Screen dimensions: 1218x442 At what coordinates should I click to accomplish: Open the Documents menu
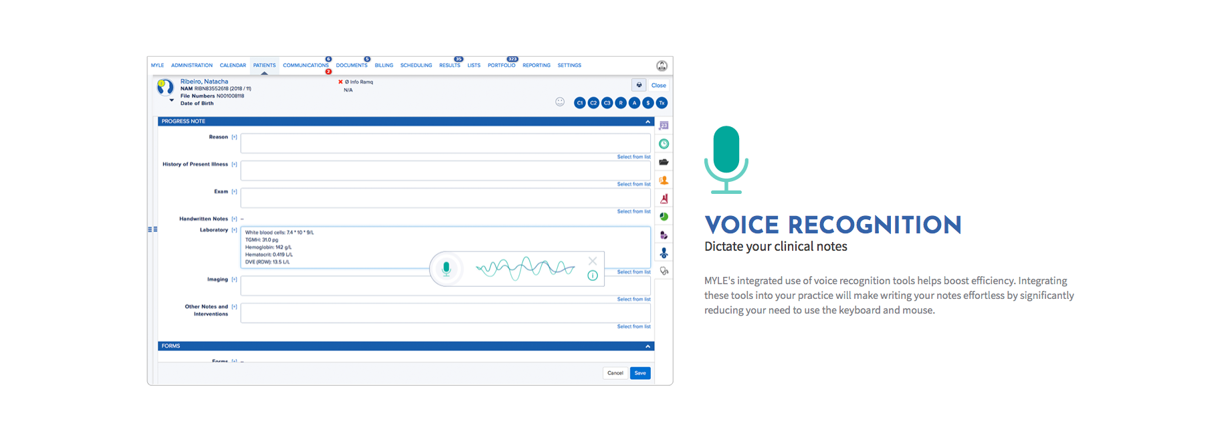tap(352, 66)
